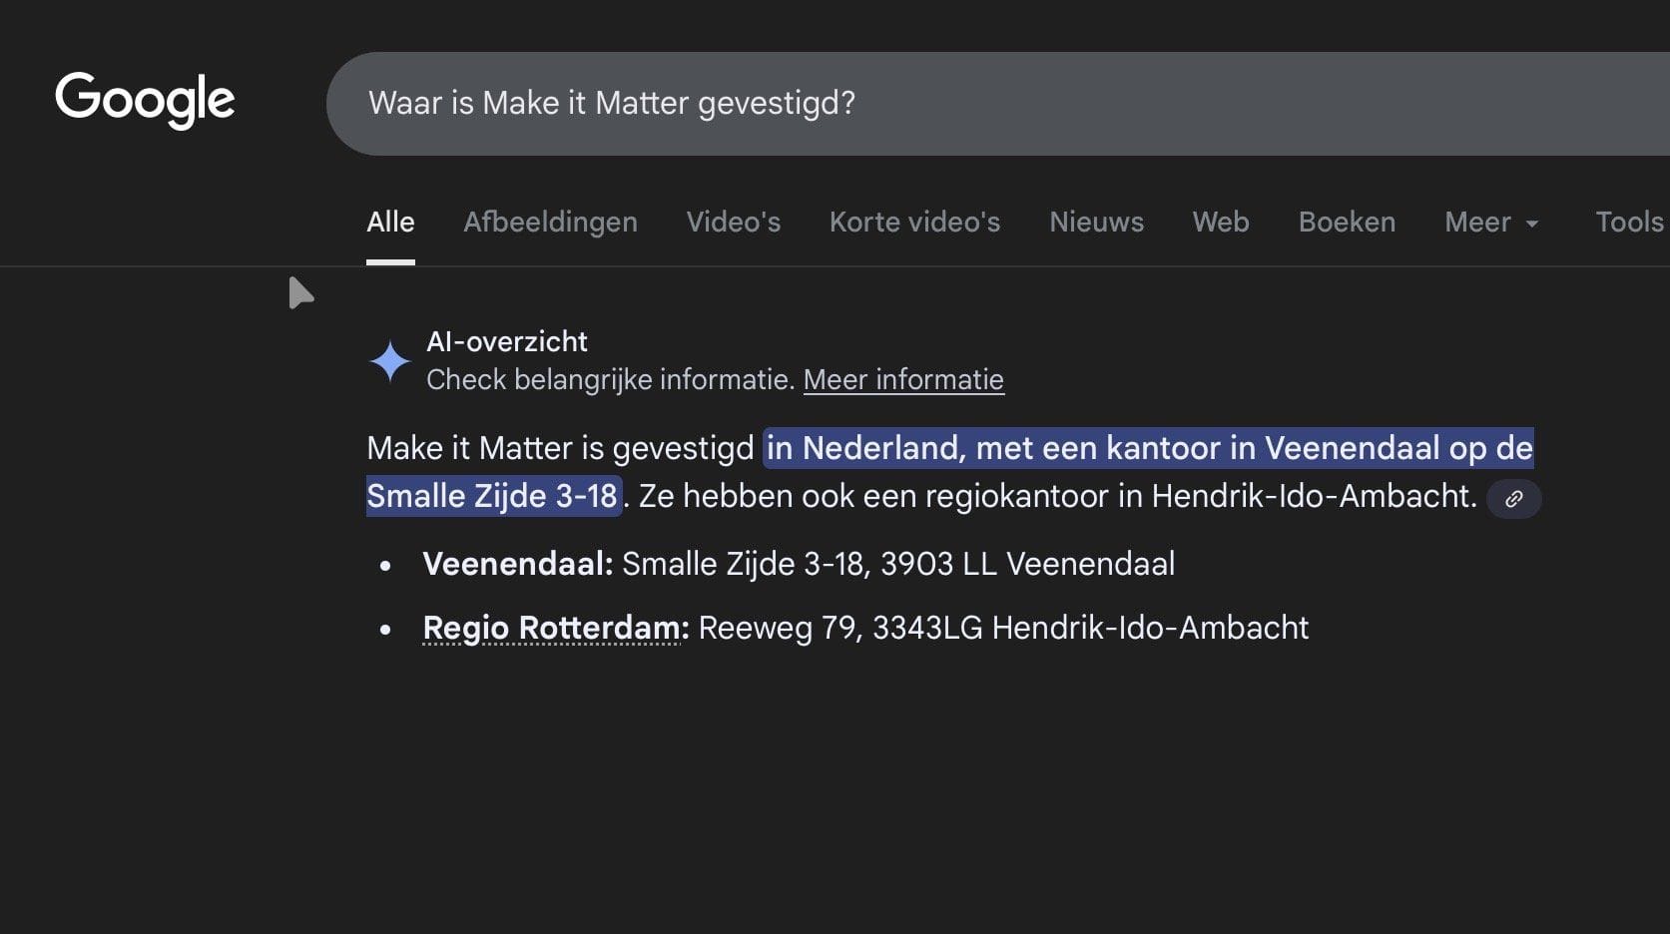Select the highlighted Smalle Zijde 3-18 text
The image size is (1670, 934).
(x=493, y=495)
